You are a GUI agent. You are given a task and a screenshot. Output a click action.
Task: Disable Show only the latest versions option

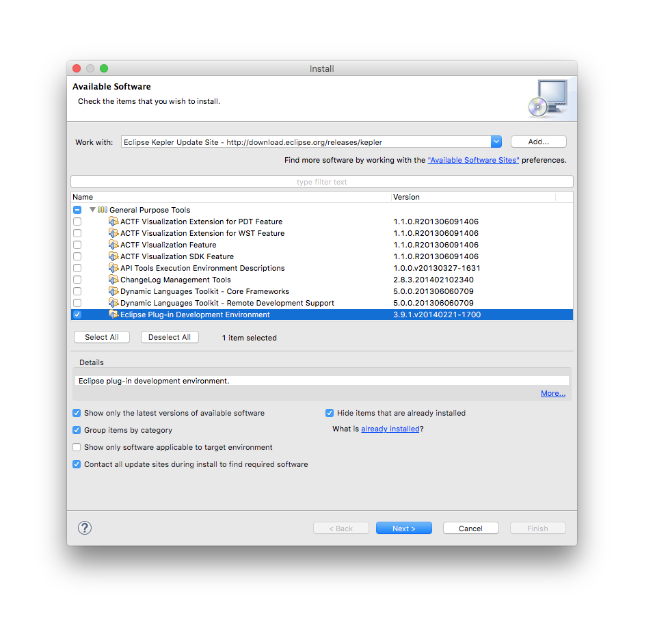pos(77,413)
